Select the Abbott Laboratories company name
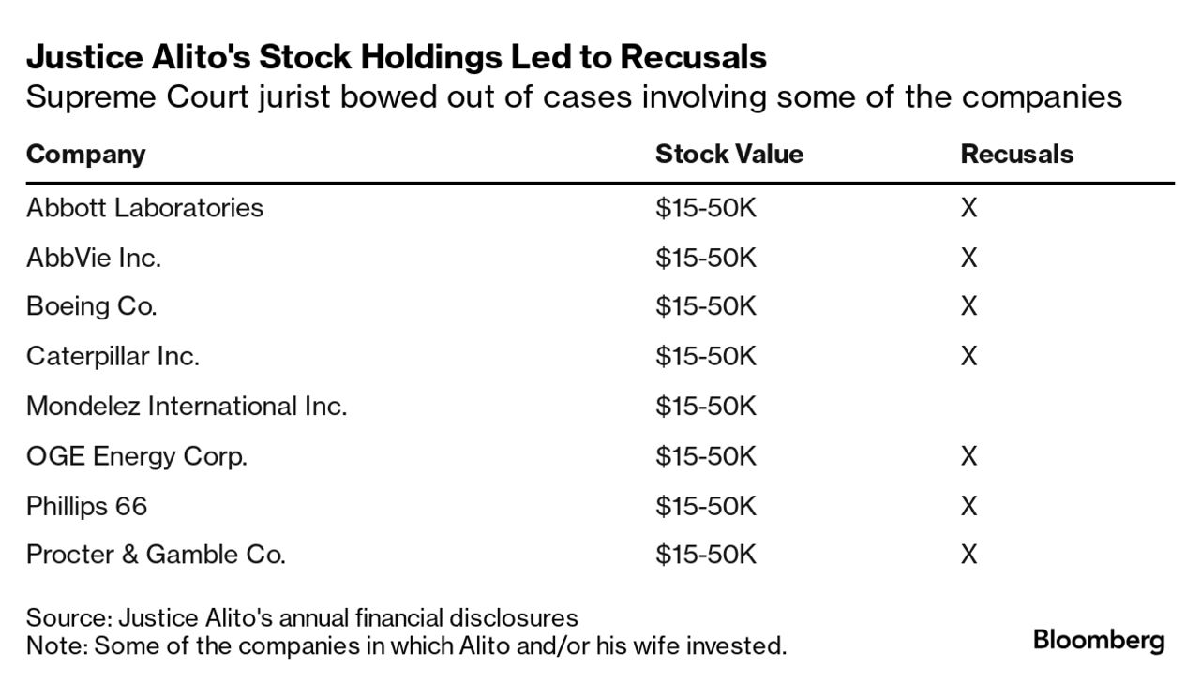 (x=144, y=207)
